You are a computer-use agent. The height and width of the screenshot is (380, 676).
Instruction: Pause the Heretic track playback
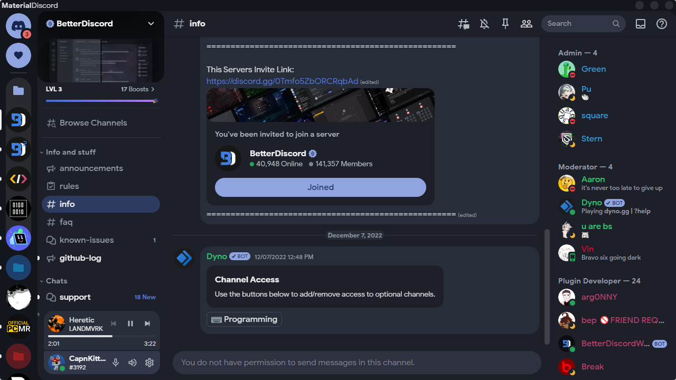coord(130,324)
